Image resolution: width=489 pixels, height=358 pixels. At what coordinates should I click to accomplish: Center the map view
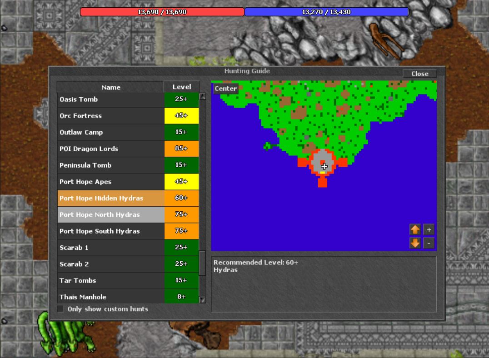pos(225,88)
